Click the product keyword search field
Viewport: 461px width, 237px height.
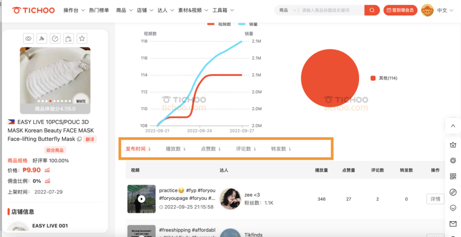332,10
